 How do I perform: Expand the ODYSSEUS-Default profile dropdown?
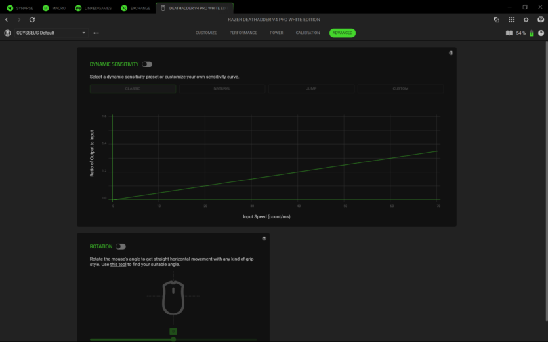pos(84,33)
